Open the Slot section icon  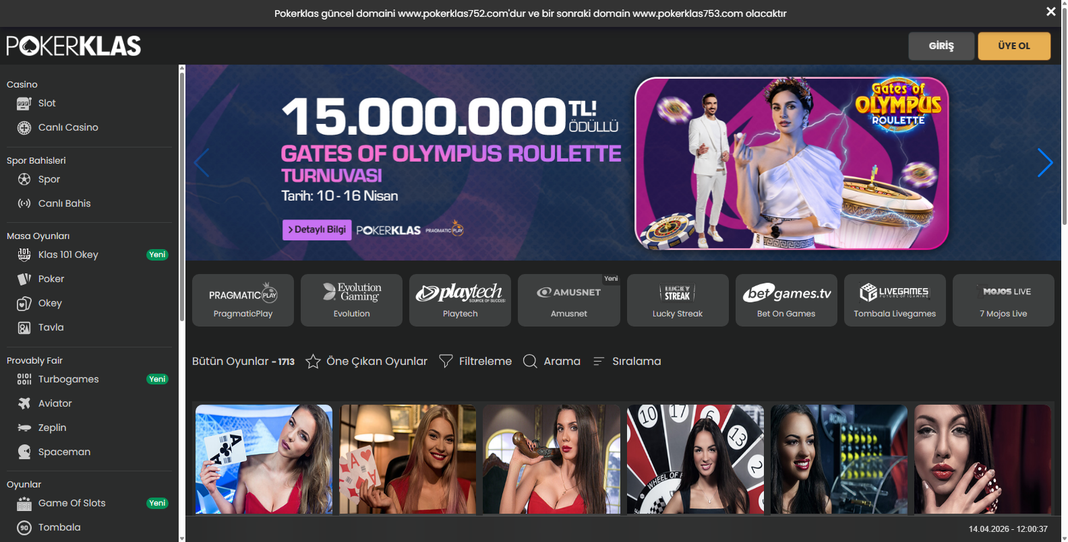(x=24, y=103)
